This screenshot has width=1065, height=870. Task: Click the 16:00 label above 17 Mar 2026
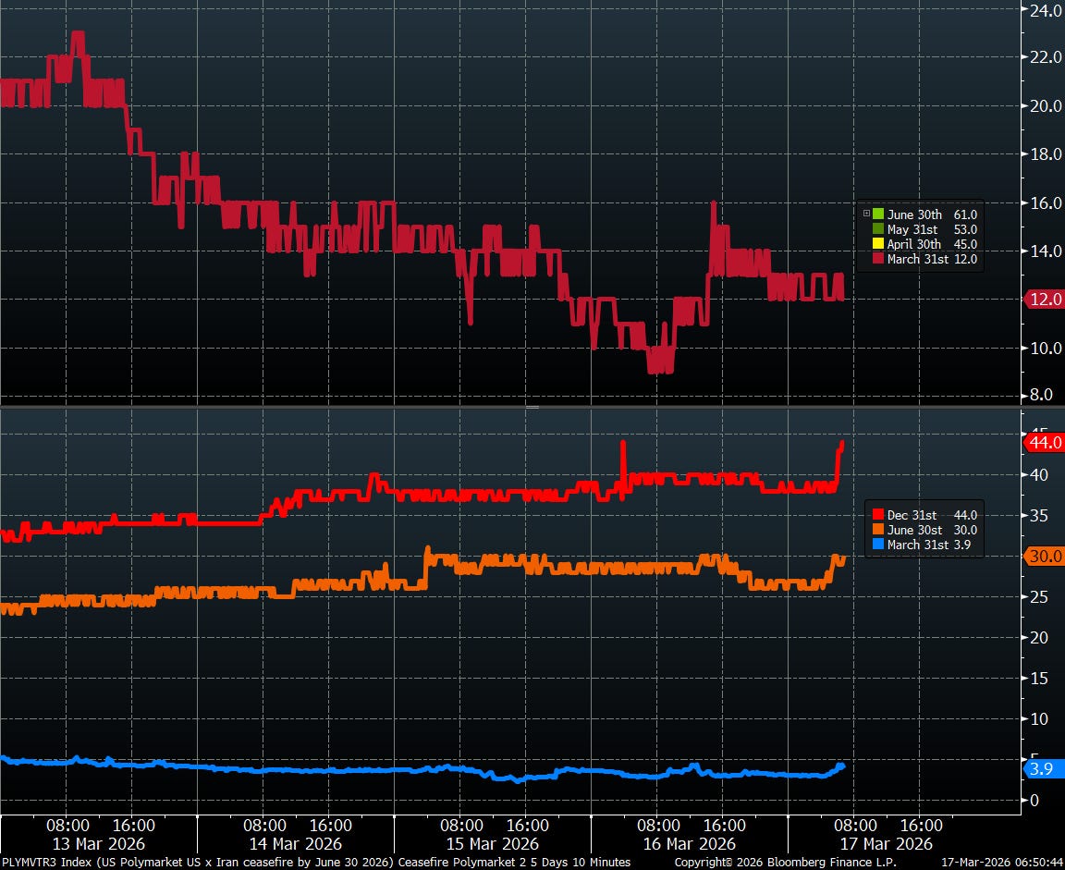pos(921,826)
